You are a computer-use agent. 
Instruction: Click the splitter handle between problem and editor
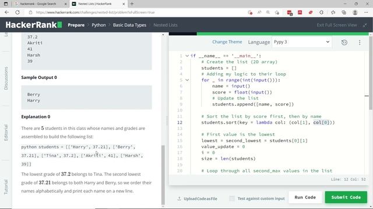pos(167,121)
